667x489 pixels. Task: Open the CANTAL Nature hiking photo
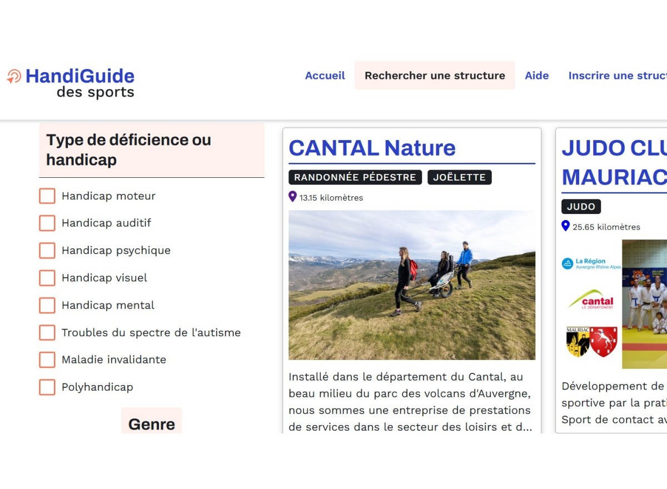[x=412, y=285]
